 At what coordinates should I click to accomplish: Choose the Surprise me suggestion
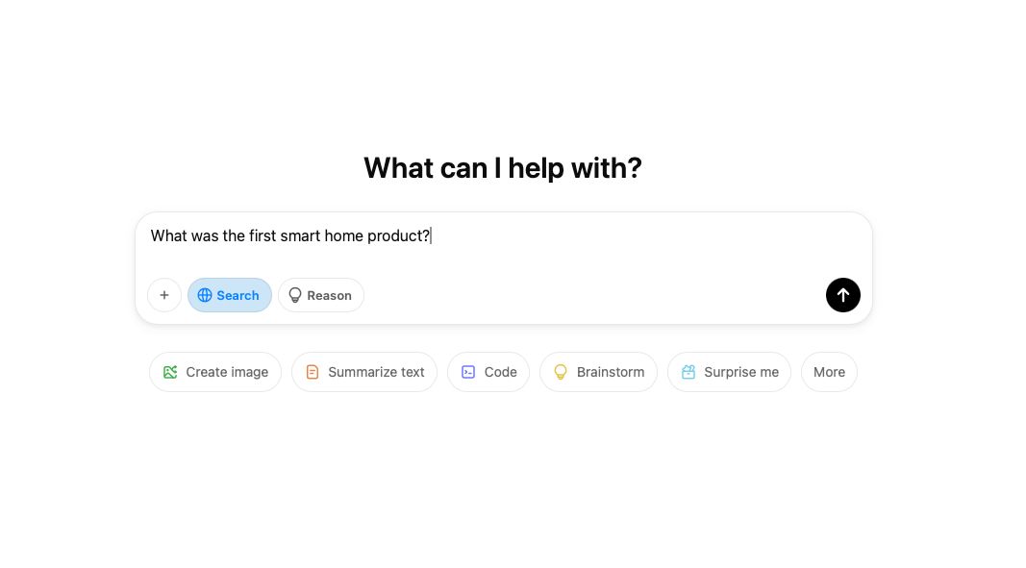click(x=728, y=371)
